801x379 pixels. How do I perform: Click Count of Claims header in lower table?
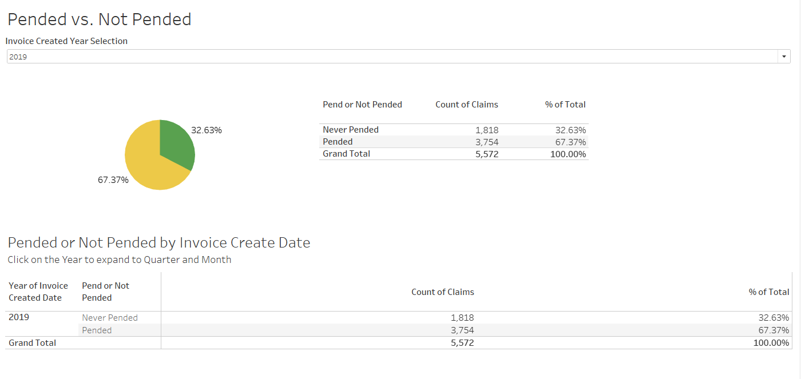click(x=442, y=292)
